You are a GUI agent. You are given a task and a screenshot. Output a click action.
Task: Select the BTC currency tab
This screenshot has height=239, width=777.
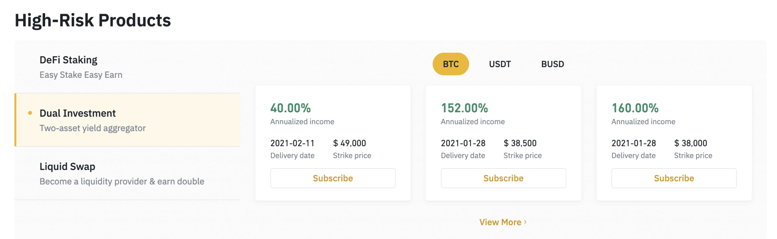[x=451, y=64]
